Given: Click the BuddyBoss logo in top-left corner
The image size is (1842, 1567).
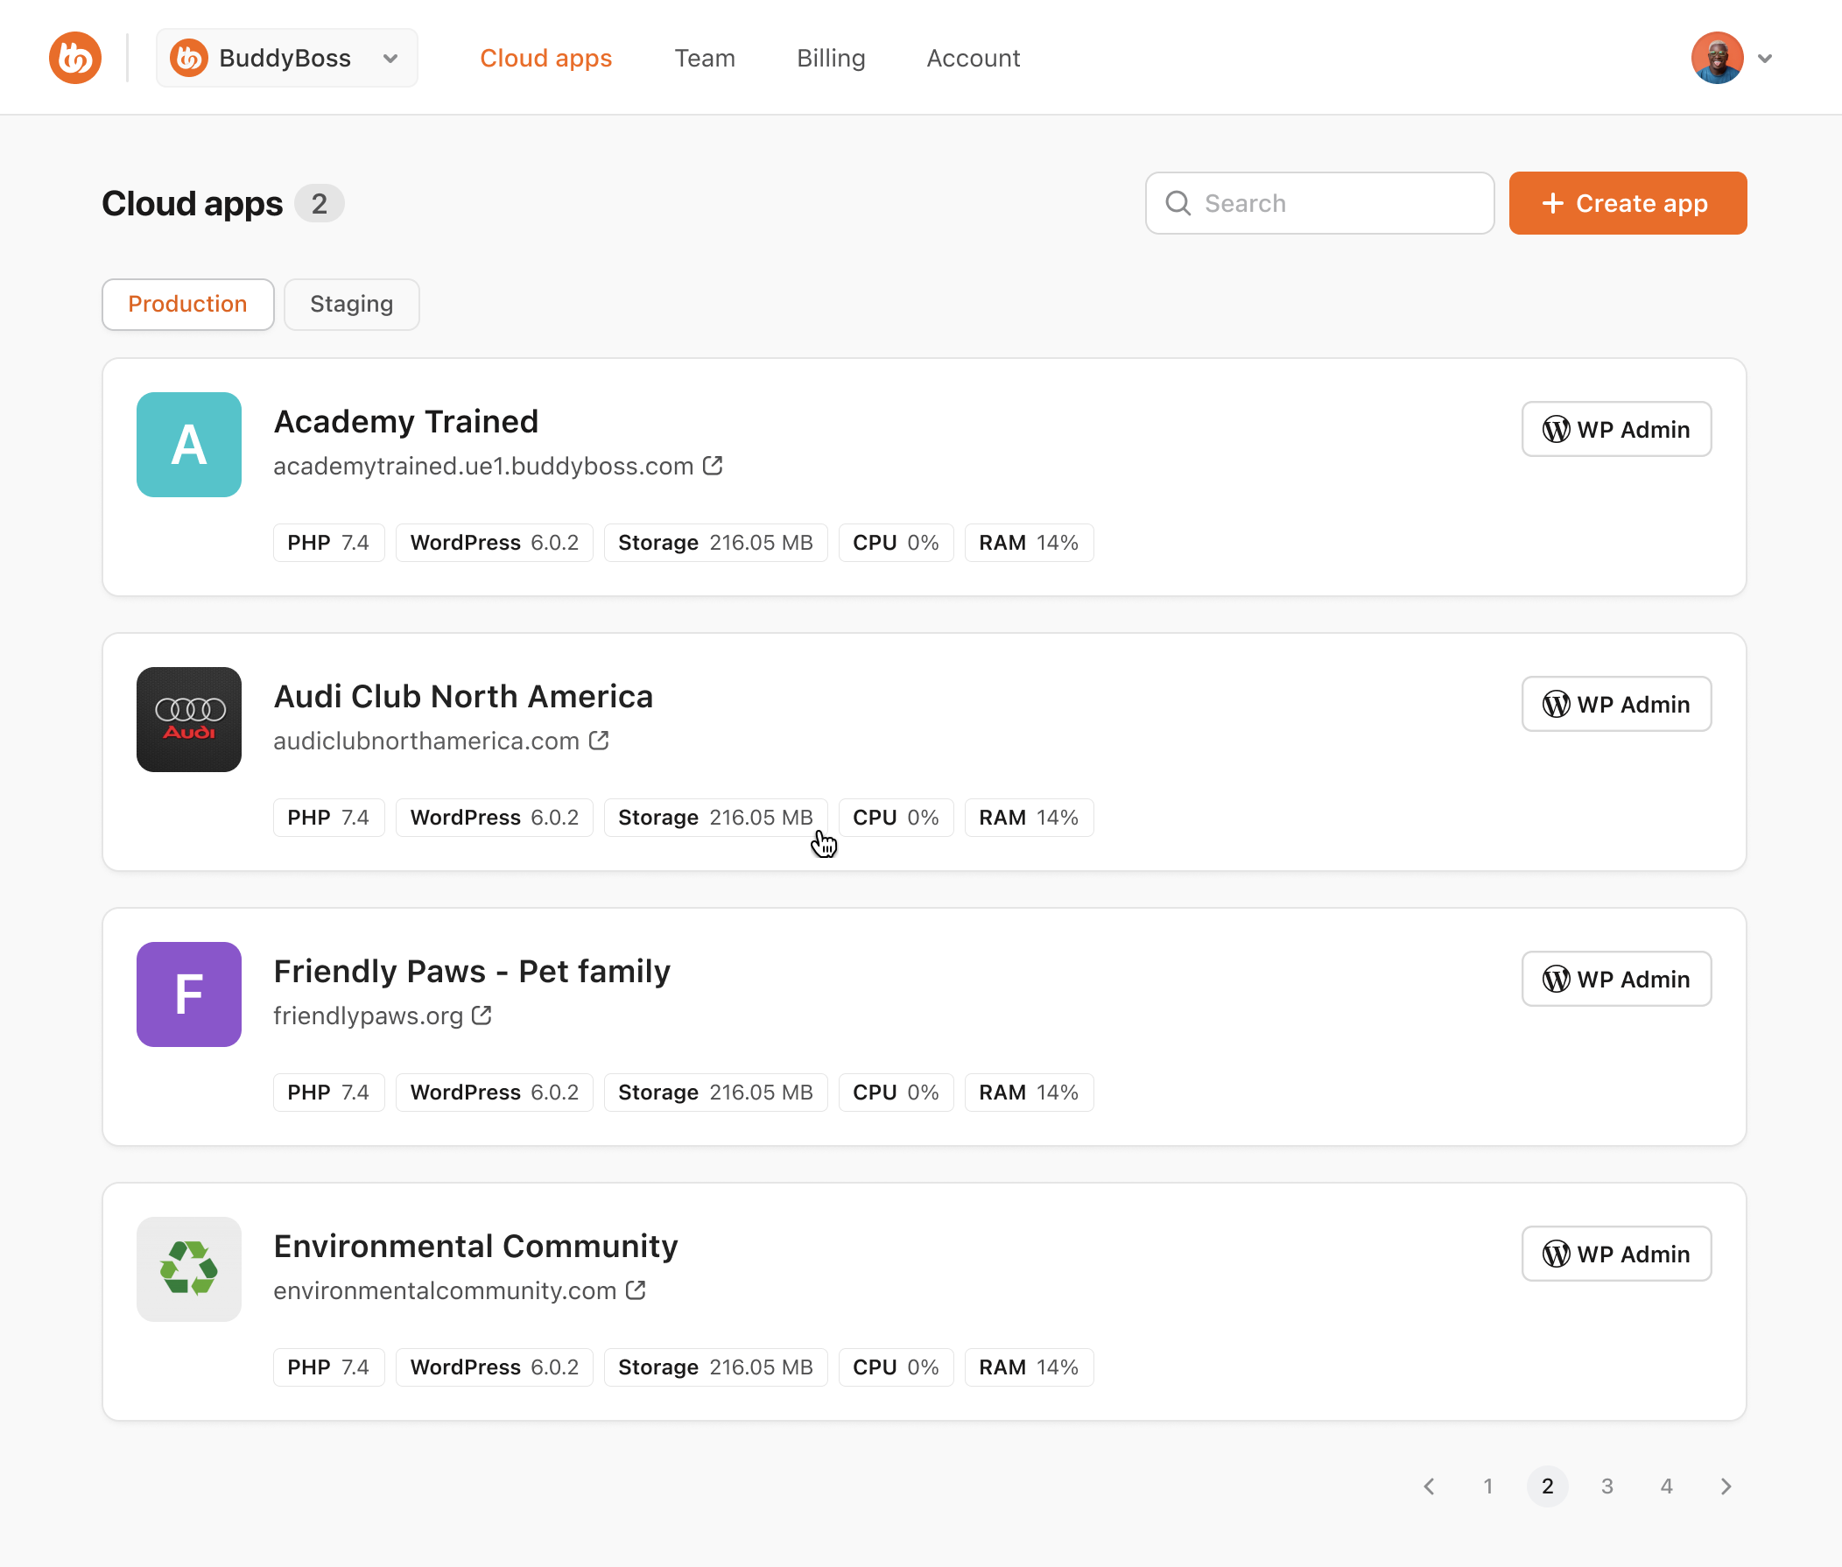Looking at the screenshot, I should [75, 58].
